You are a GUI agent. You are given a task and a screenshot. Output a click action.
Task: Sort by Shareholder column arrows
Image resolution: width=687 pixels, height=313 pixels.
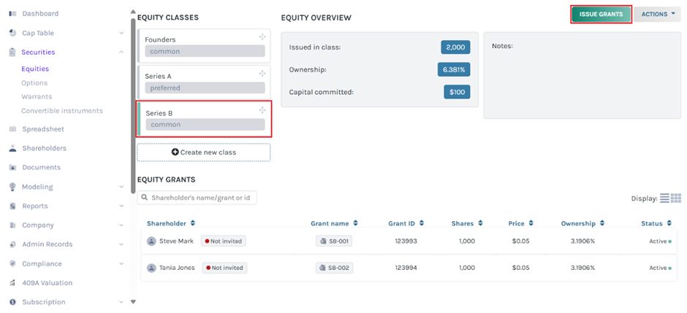pyautogui.click(x=193, y=223)
